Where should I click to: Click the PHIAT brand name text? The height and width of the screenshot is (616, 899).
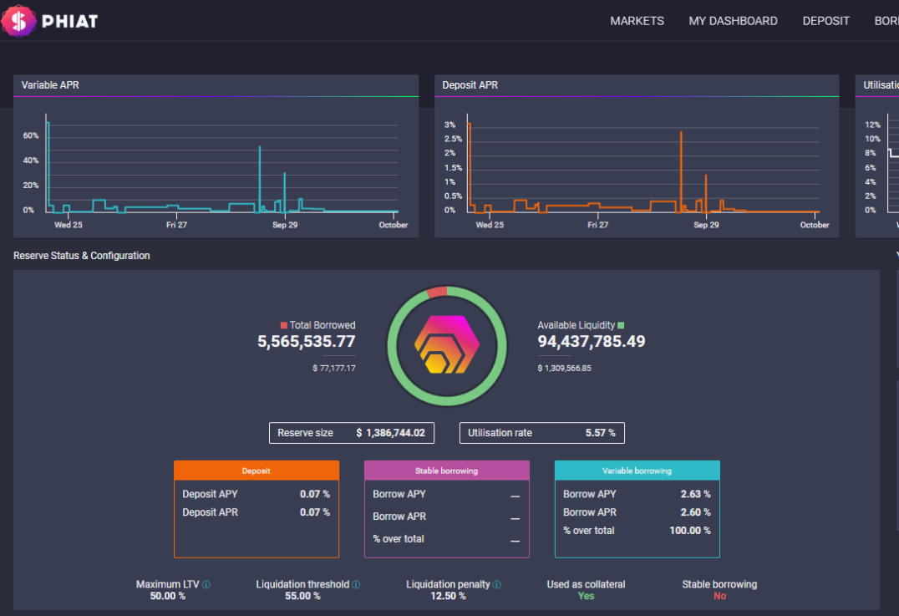70,21
